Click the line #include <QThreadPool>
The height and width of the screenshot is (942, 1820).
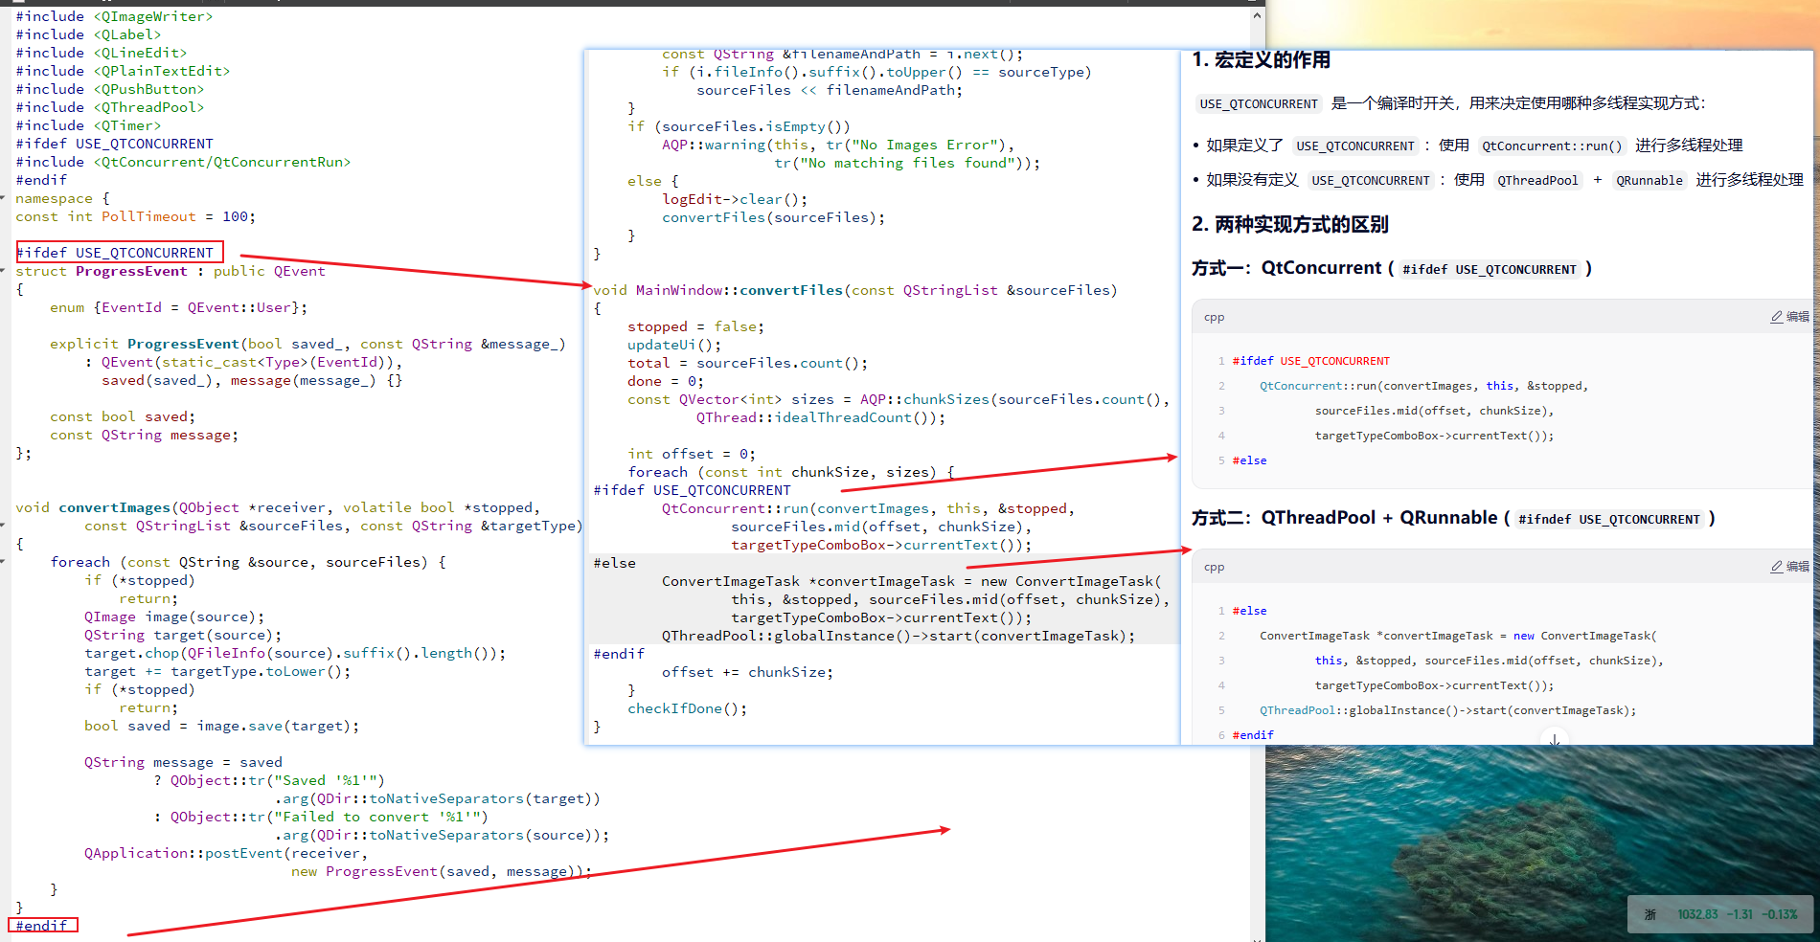109,107
